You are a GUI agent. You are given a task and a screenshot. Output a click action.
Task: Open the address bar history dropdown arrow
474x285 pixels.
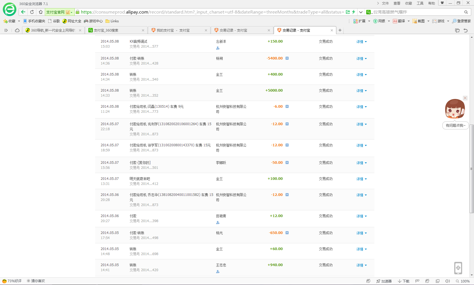(361, 12)
